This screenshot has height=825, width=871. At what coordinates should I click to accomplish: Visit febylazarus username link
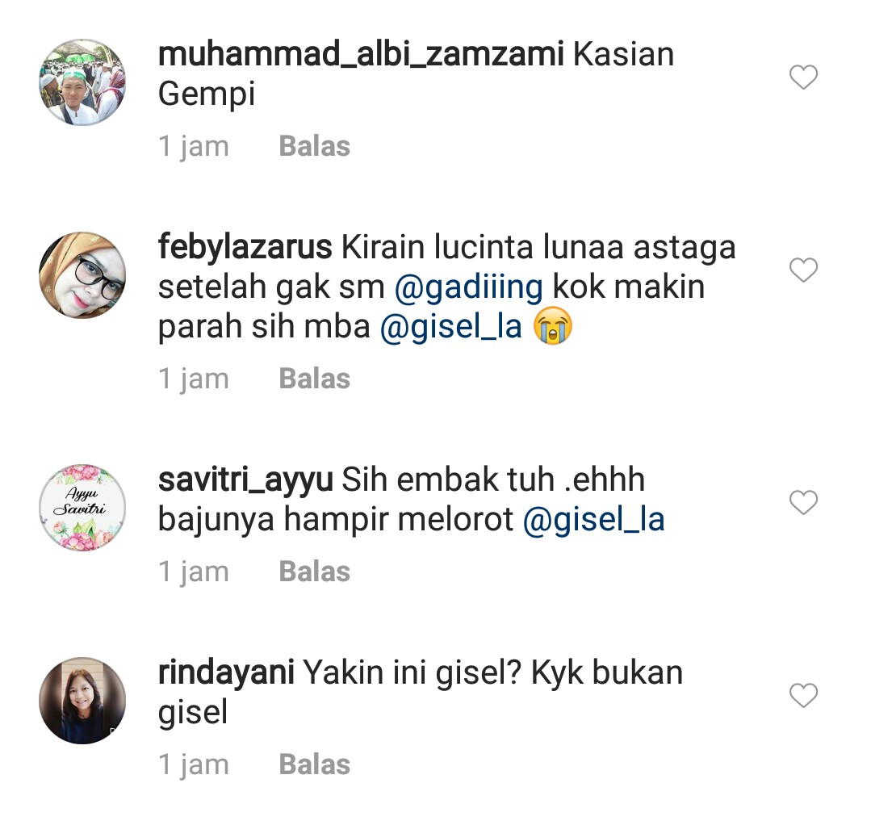(245, 248)
